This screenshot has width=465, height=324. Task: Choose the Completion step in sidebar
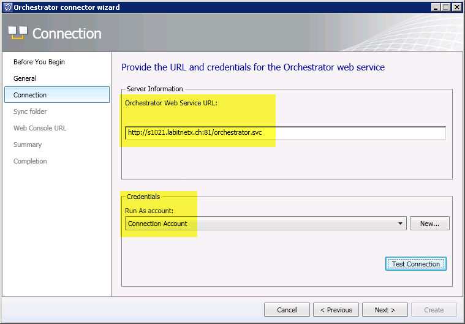coord(30,161)
